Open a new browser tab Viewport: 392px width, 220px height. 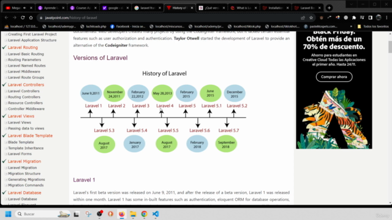point(330,8)
